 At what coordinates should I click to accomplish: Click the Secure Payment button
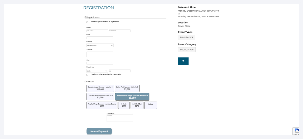click(99, 131)
